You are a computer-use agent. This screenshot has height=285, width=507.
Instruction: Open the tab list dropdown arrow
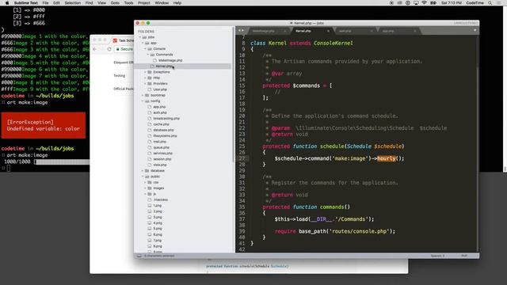point(475,30)
